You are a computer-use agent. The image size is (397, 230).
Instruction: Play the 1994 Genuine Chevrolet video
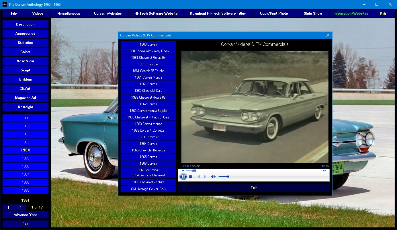[148, 175]
